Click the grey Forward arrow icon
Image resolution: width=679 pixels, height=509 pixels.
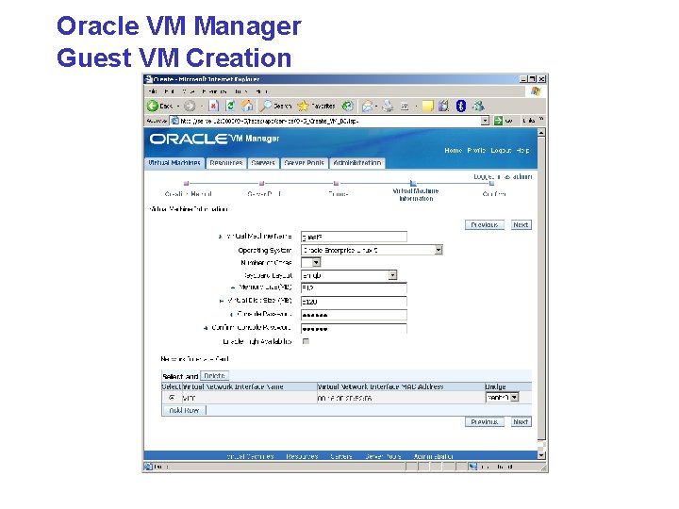tap(190, 106)
